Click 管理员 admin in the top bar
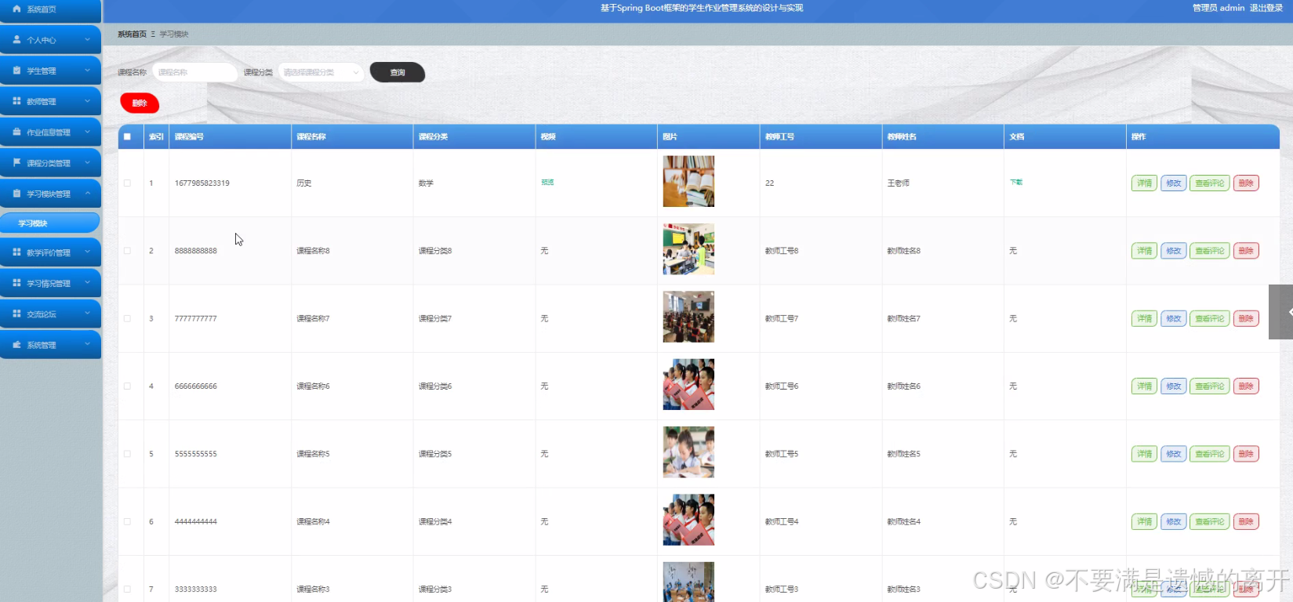 pyautogui.click(x=1219, y=8)
